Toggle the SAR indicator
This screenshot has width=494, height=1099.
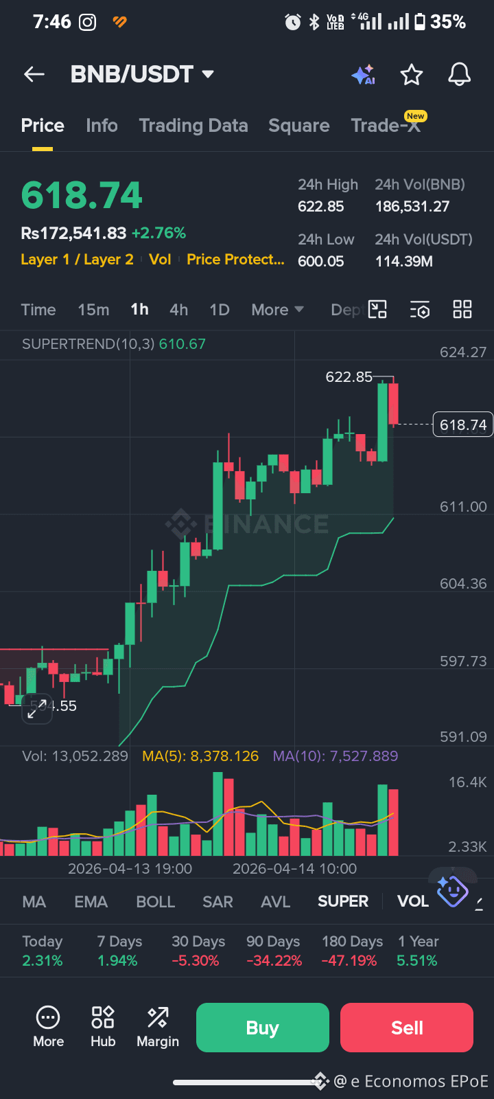coord(217,902)
